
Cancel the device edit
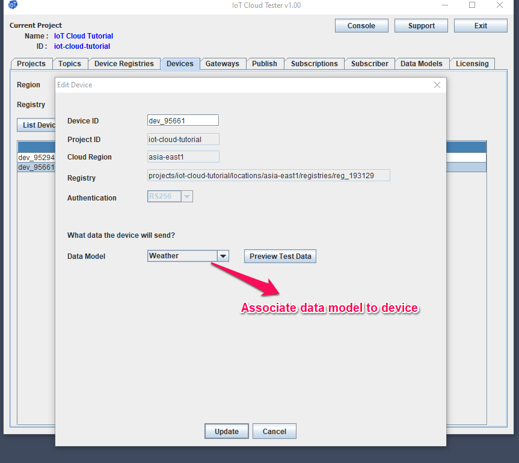[274, 431]
